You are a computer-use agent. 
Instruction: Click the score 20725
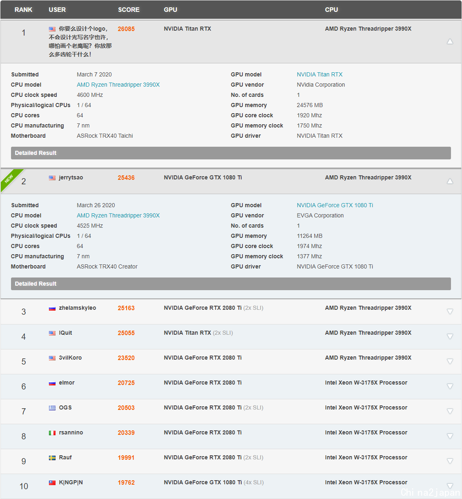(x=126, y=383)
